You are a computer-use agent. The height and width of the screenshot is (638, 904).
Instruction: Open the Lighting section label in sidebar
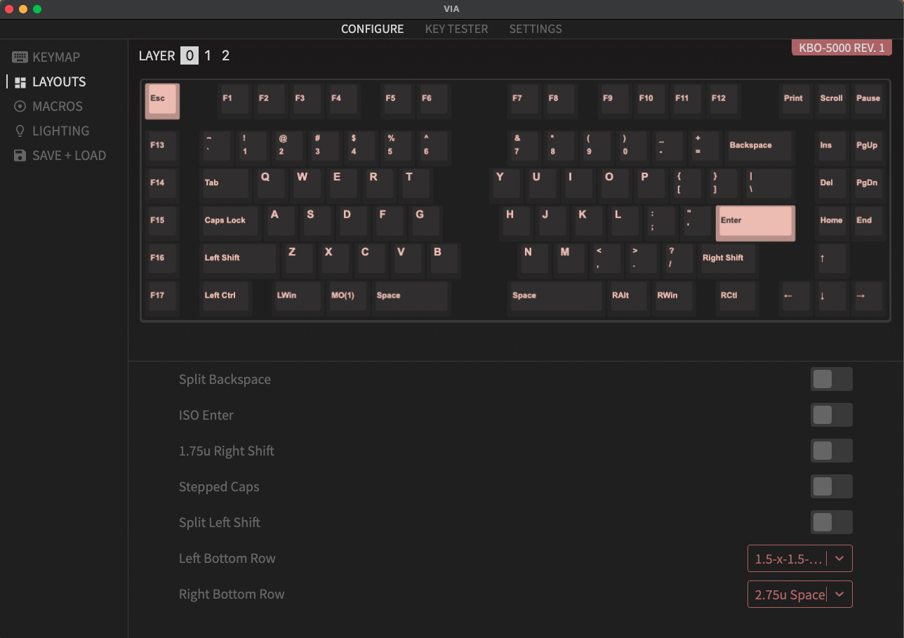tap(61, 131)
